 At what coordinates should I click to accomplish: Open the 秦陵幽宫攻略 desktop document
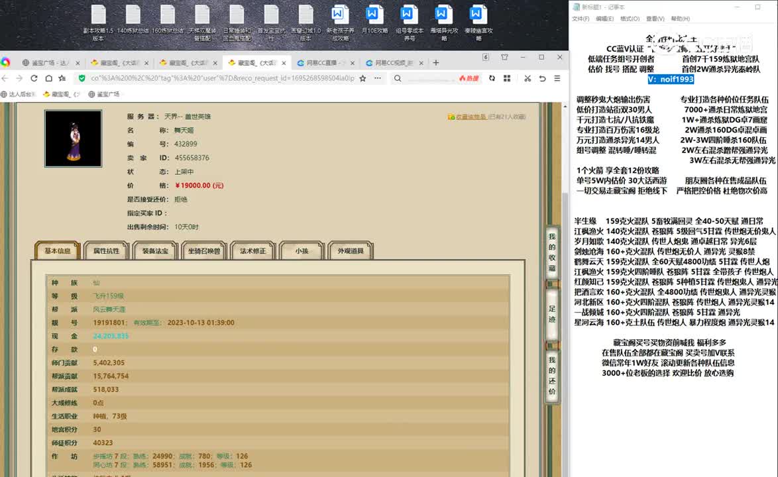478,23
